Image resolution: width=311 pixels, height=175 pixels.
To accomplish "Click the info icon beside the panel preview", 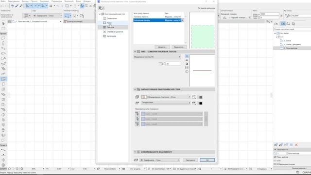I will (187, 71).
